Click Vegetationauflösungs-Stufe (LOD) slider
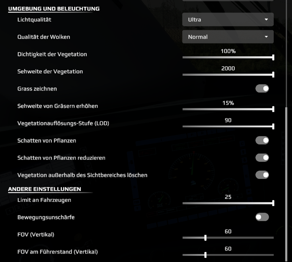The height and width of the screenshot is (262, 292). 228,126
